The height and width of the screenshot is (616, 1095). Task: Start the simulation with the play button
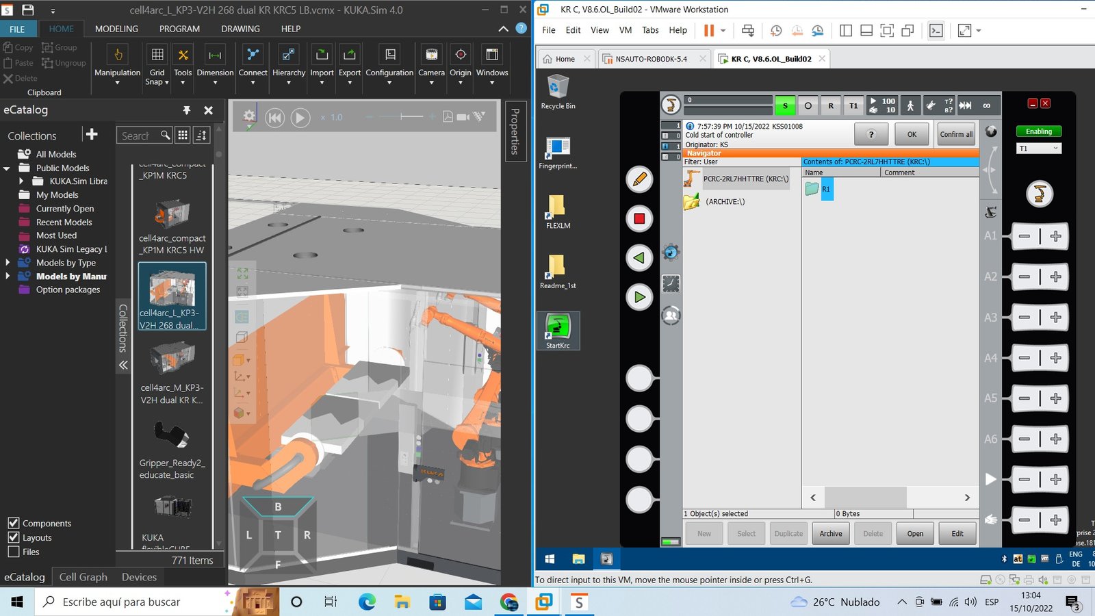300,118
